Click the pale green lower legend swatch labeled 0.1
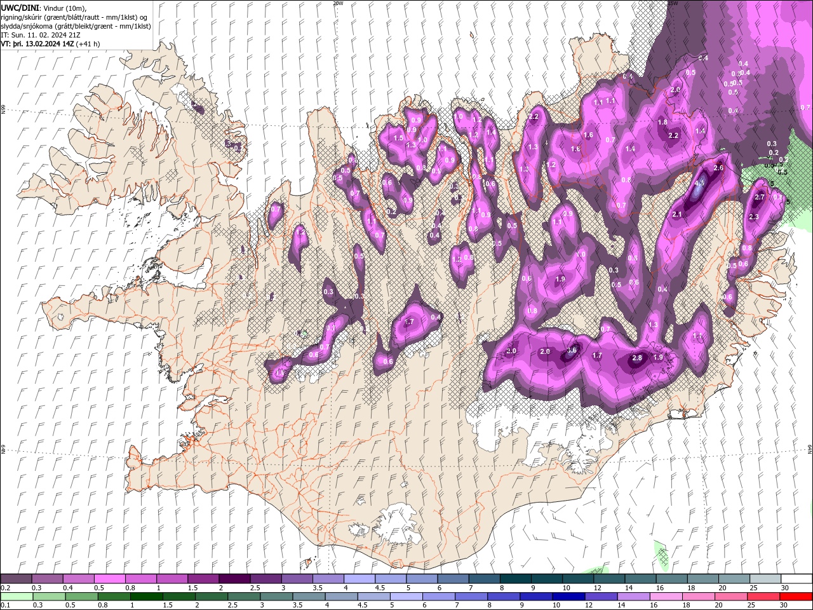This screenshot has height=610, width=813. [x=17, y=597]
